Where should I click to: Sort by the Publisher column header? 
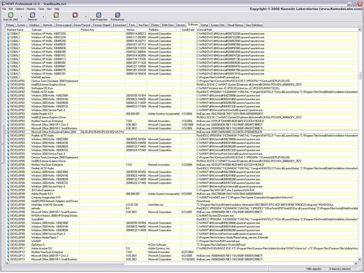coord(155,30)
